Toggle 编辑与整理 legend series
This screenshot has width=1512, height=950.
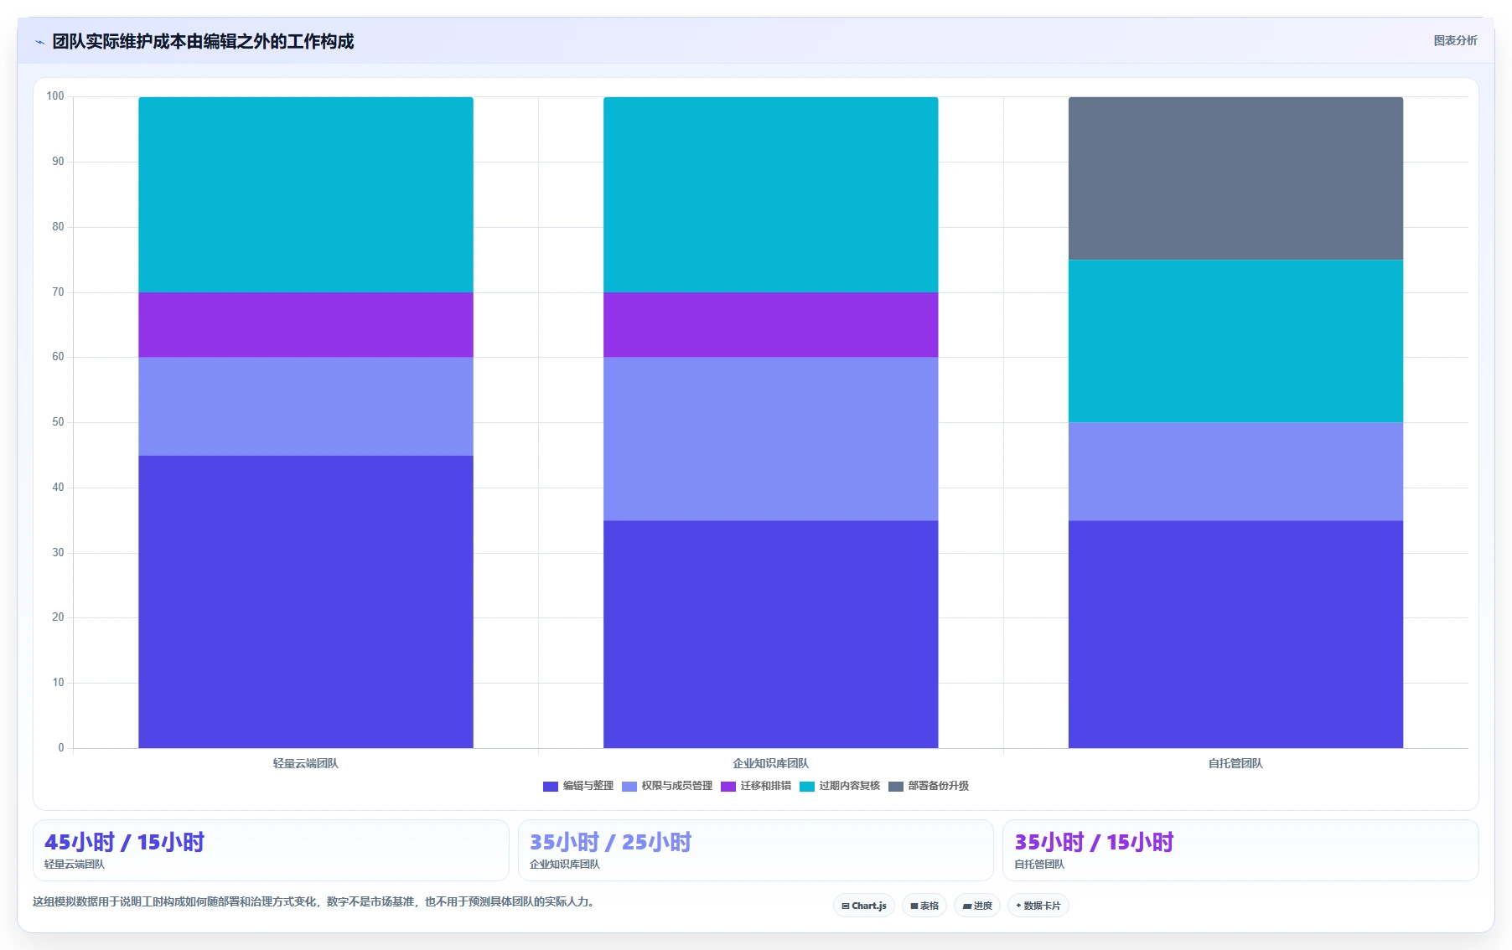pos(578,786)
